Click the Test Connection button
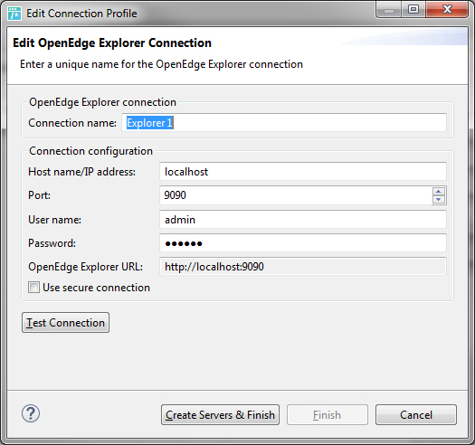The height and width of the screenshot is (445, 475). point(65,323)
